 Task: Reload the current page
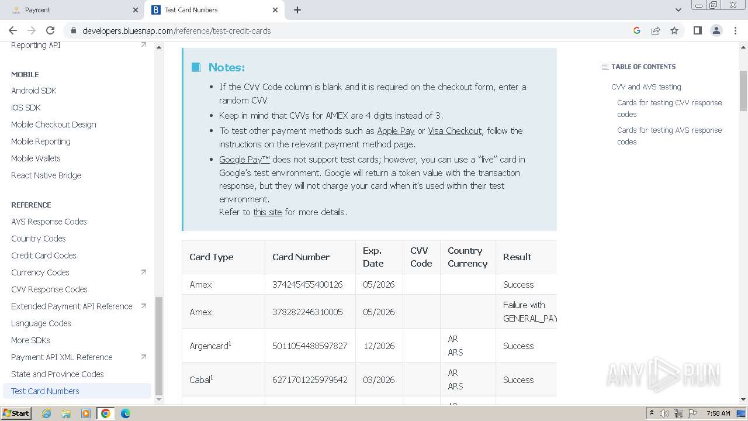pos(50,30)
